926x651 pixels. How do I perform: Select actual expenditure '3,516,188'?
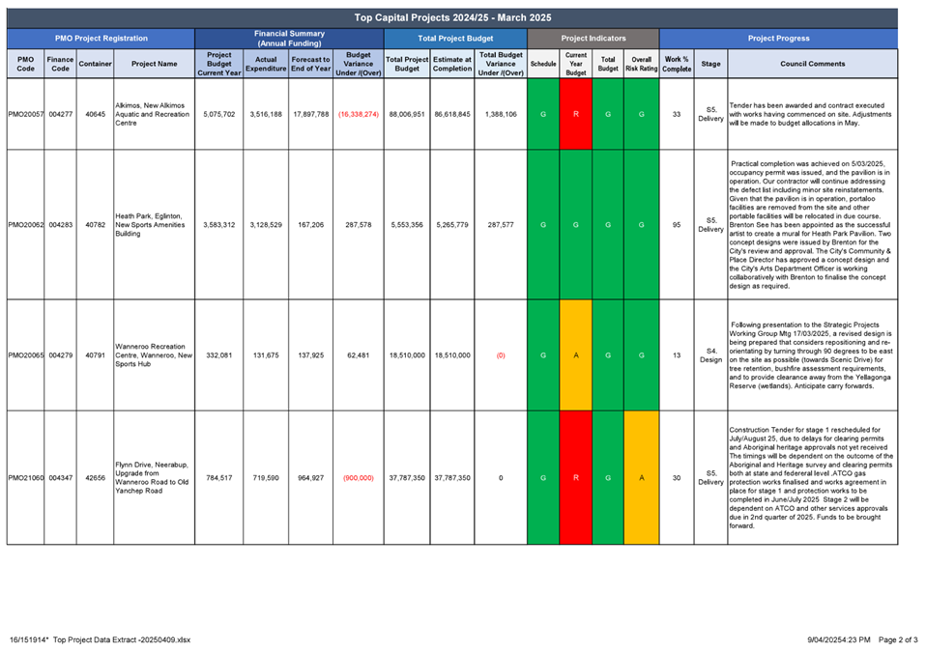coord(266,115)
